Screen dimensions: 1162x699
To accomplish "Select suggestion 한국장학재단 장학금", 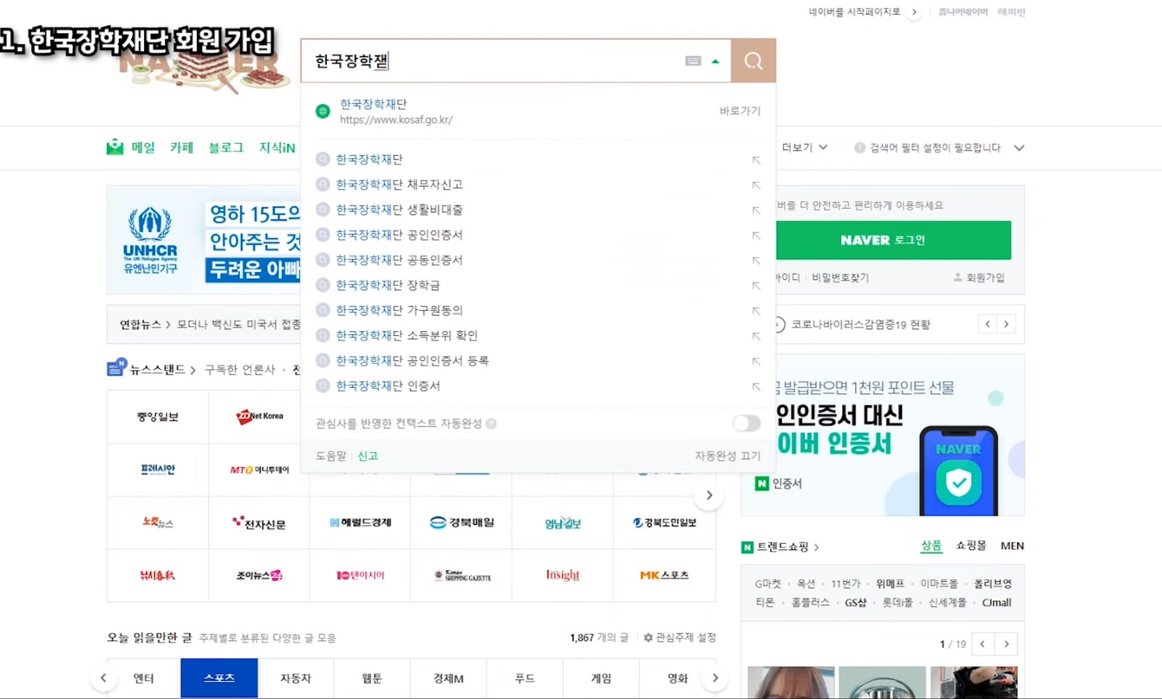I will tap(388, 285).
